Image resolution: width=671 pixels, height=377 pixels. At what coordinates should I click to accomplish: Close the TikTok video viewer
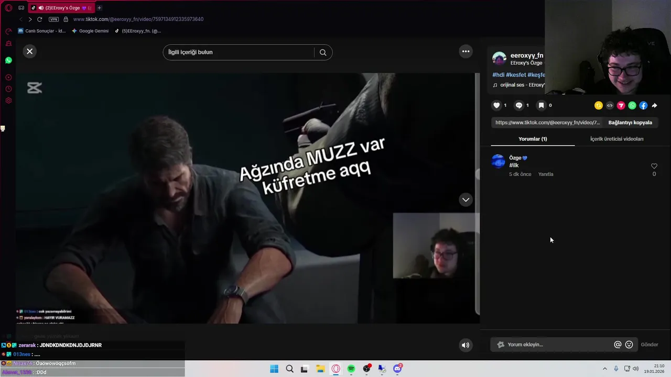pos(30,51)
